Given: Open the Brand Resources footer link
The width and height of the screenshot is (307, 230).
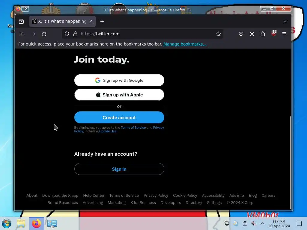Looking at the screenshot, I should point(63,203).
